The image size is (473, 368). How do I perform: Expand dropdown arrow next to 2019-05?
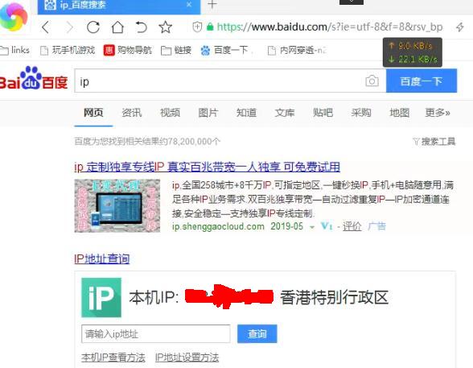[x=312, y=227]
